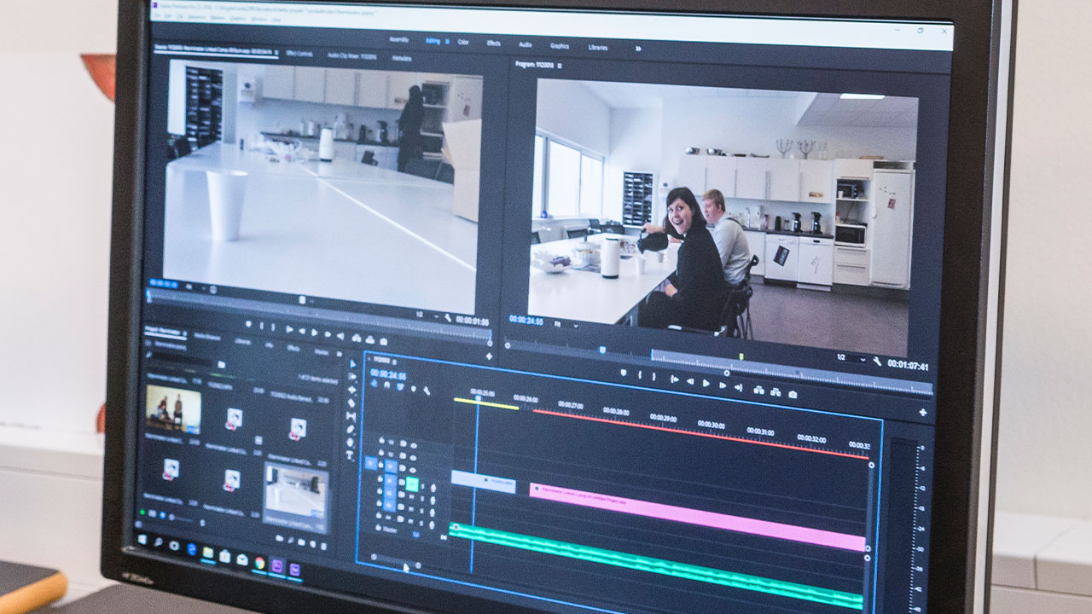Open the Media Browser tab in Project panel
This screenshot has width=1092, height=614.
tap(207, 337)
